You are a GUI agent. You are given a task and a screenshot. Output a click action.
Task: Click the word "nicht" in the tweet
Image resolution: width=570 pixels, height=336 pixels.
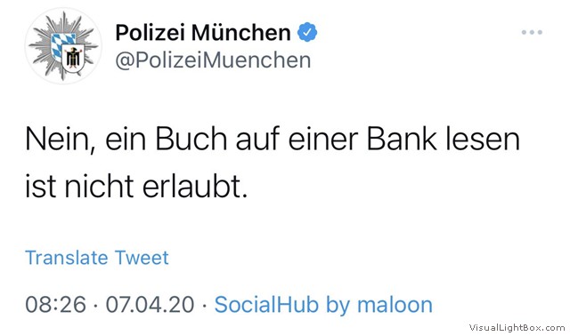(x=99, y=187)
